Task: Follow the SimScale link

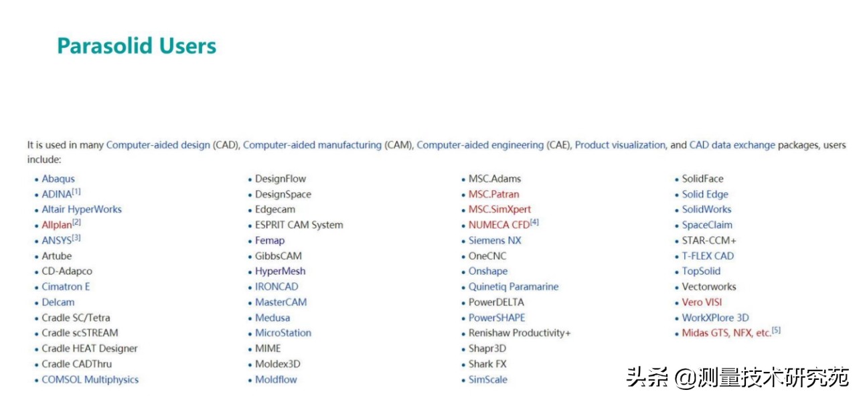Action: (487, 379)
